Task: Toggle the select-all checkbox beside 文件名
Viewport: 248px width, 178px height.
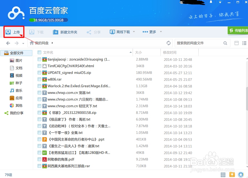Action: coord(39,52)
